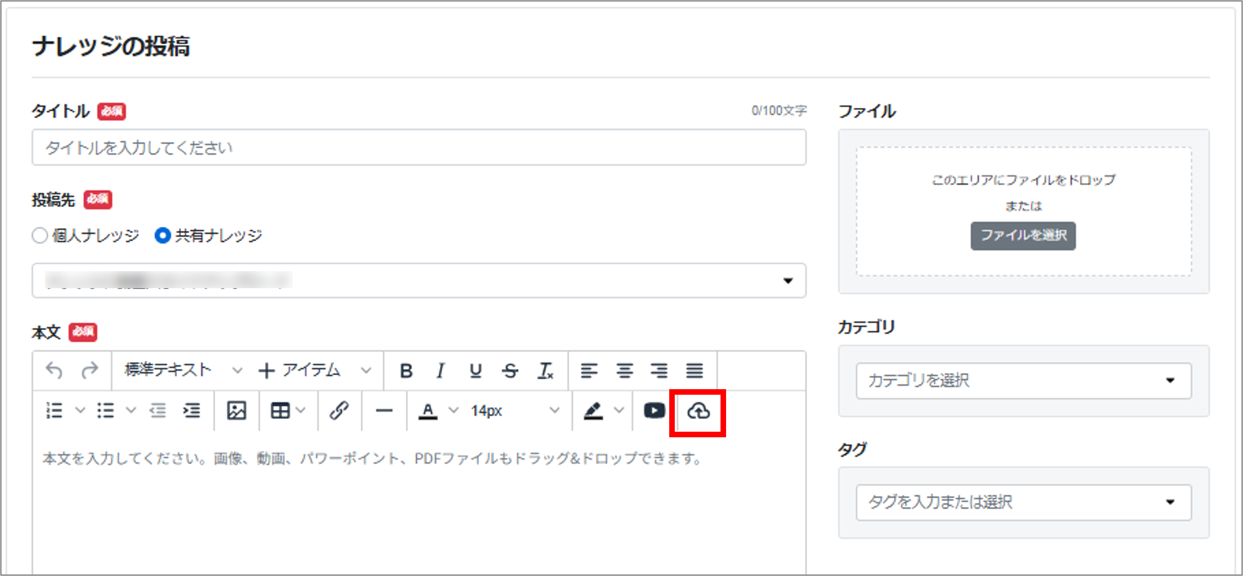Expand the カテゴリを選択 dropdown
Viewport: 1243px width, 576px height.
(1023, 381)
